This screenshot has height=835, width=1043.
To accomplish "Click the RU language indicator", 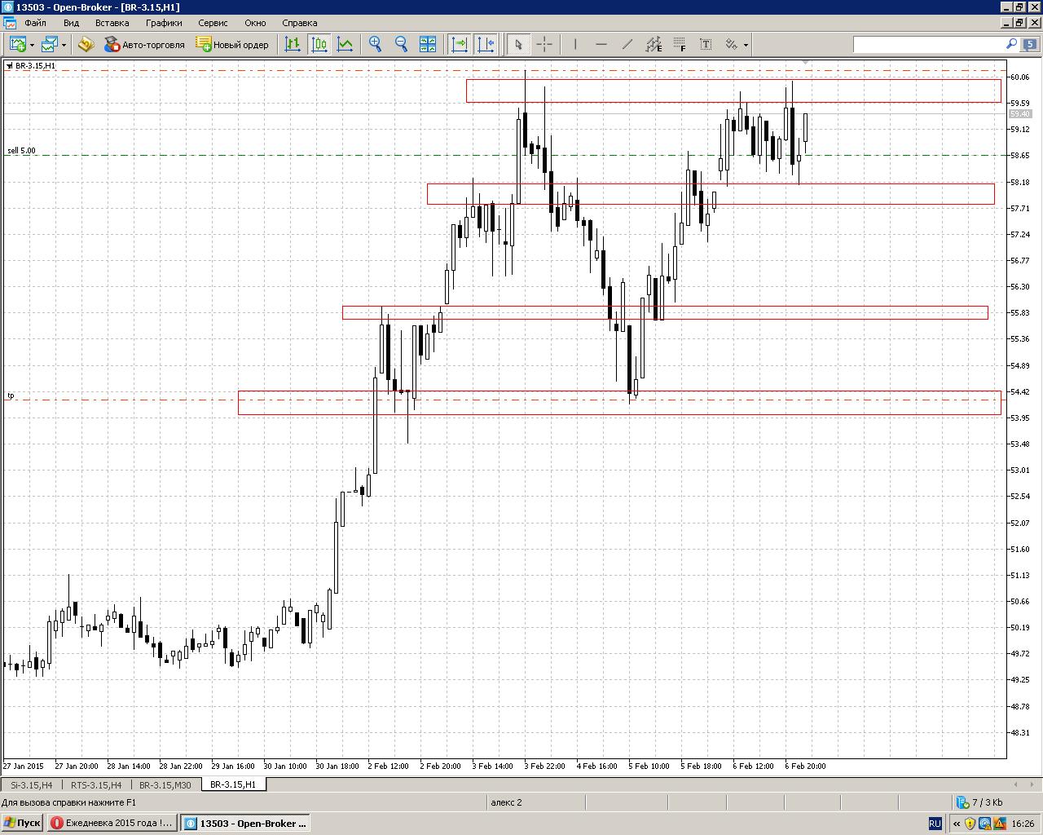I will pos(935,824).
